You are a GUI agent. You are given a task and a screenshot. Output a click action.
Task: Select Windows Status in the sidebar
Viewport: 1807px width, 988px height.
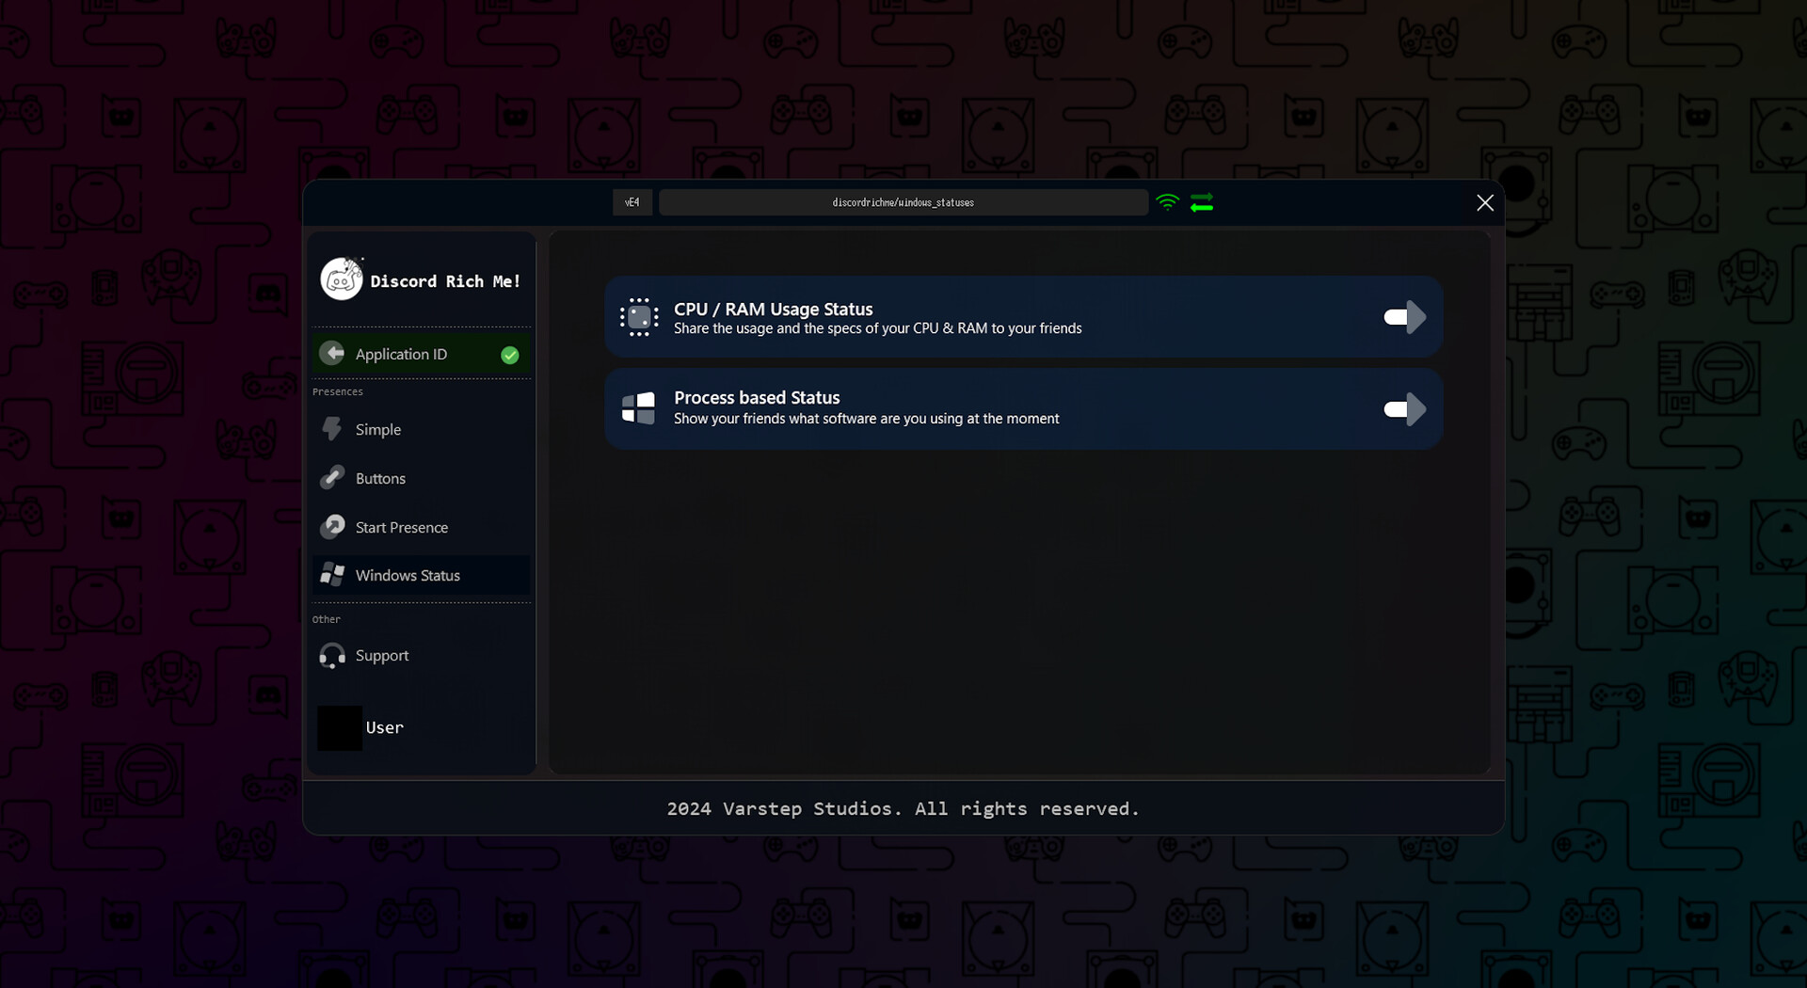pyautogui.click(x=421, y=575)
